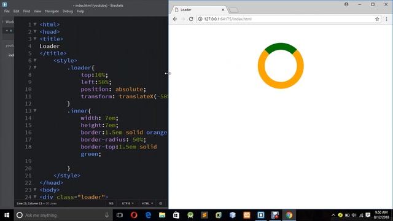393x221 pixels.
Task: Open Android Studio from the taskbar
Action: coord(190,215)
